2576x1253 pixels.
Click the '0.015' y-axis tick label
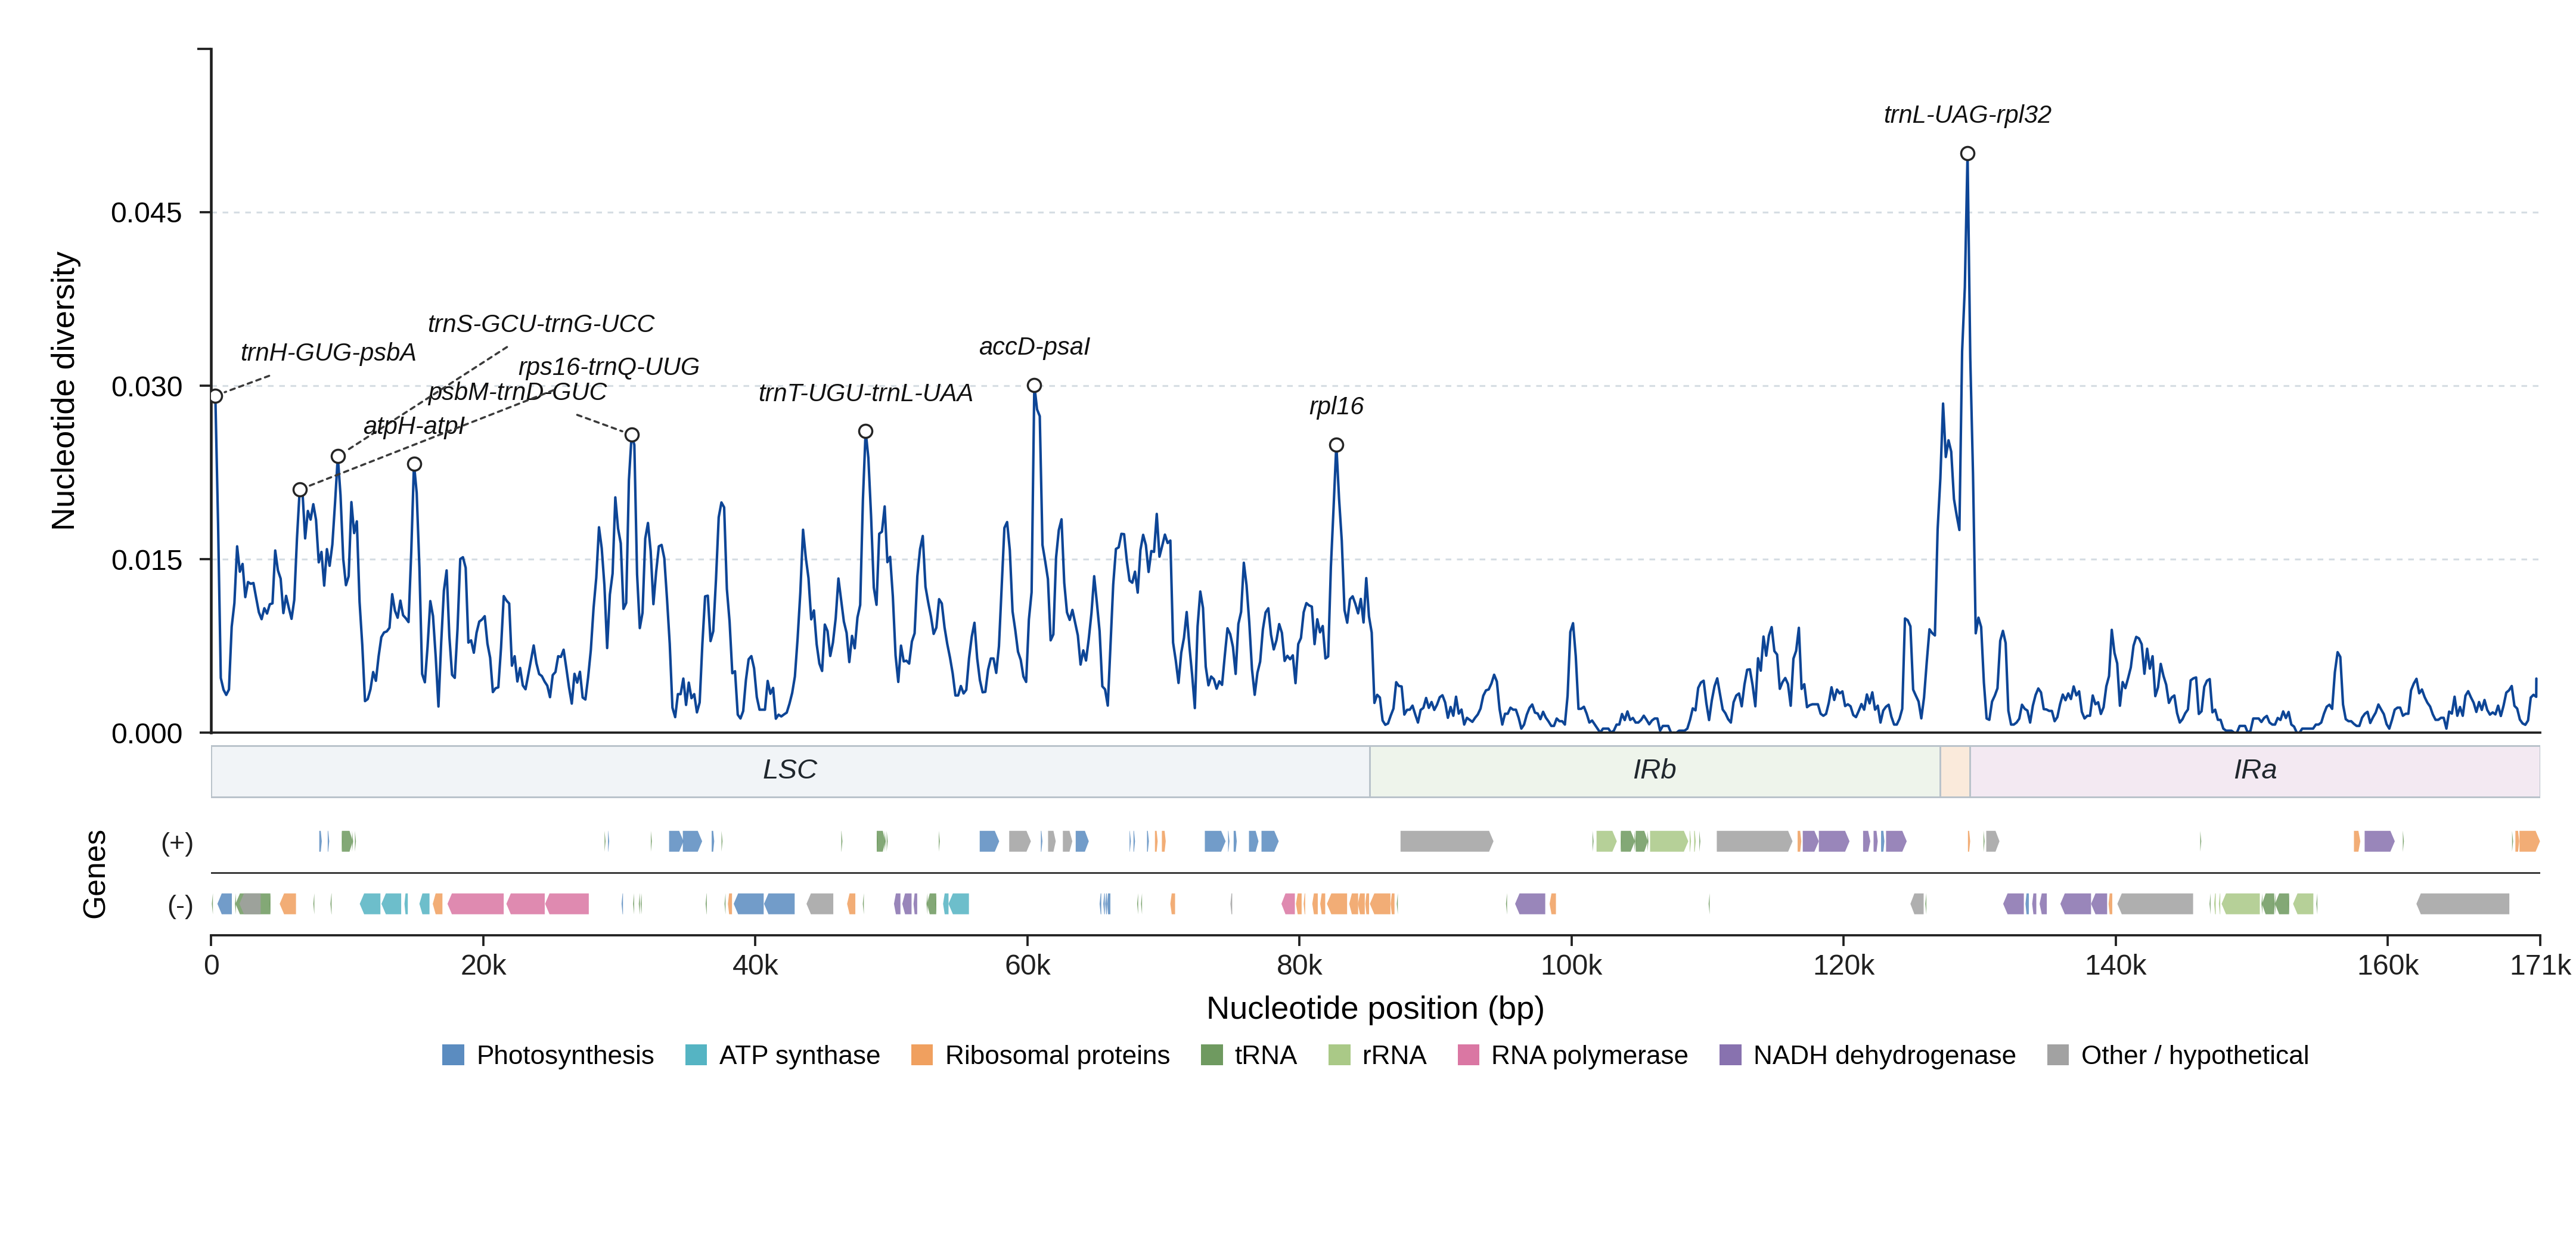pyautogui.click(x=147, y=560)
